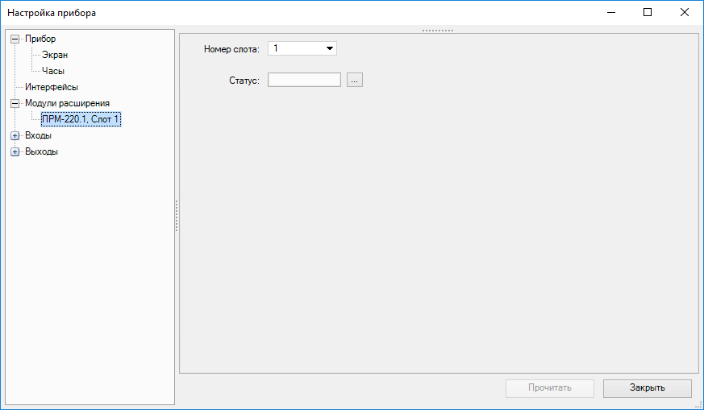Click the dotted grip above settings panel
This screenshot has height=410, width=704.
(438, 31)
